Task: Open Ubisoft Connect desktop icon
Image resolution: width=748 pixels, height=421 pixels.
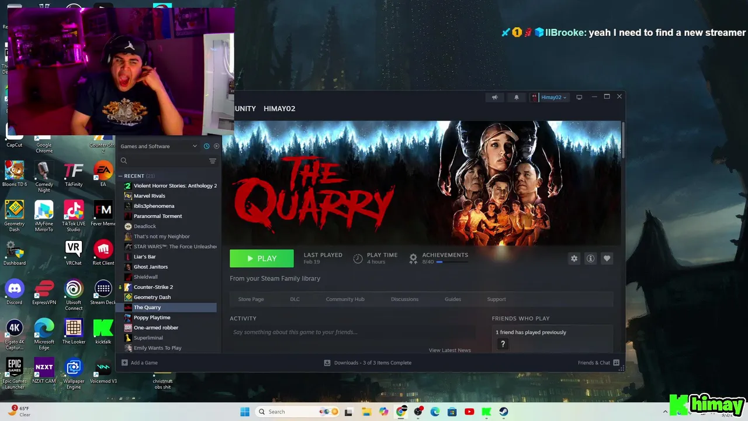Action: [74, 295]
